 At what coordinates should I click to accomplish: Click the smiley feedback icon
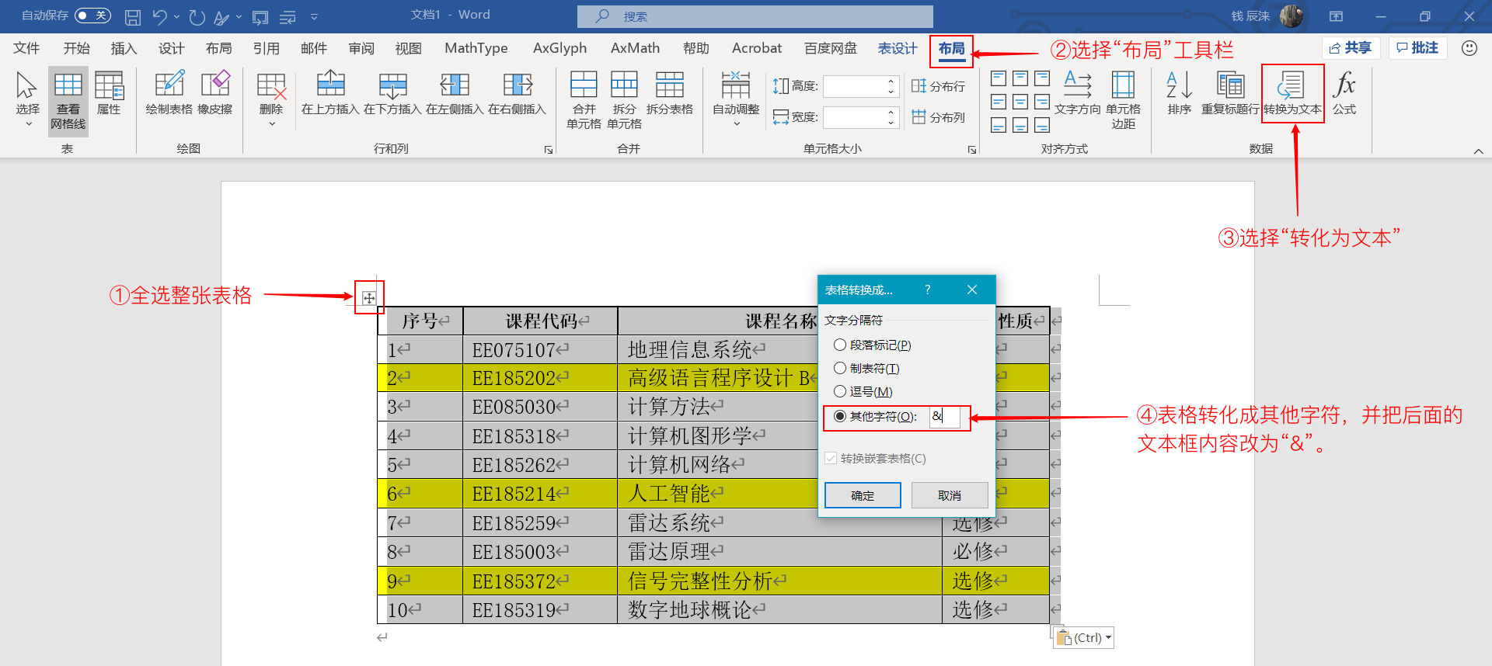1469,48
